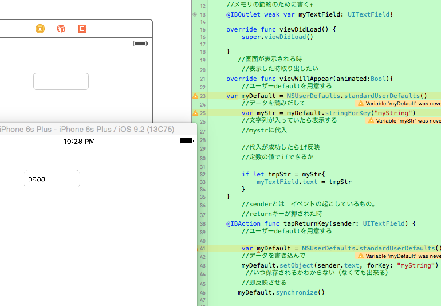The image size is (441, 306).
Task: Click the comment "//即反映させる" on line 45
Action: click(264, 283)
